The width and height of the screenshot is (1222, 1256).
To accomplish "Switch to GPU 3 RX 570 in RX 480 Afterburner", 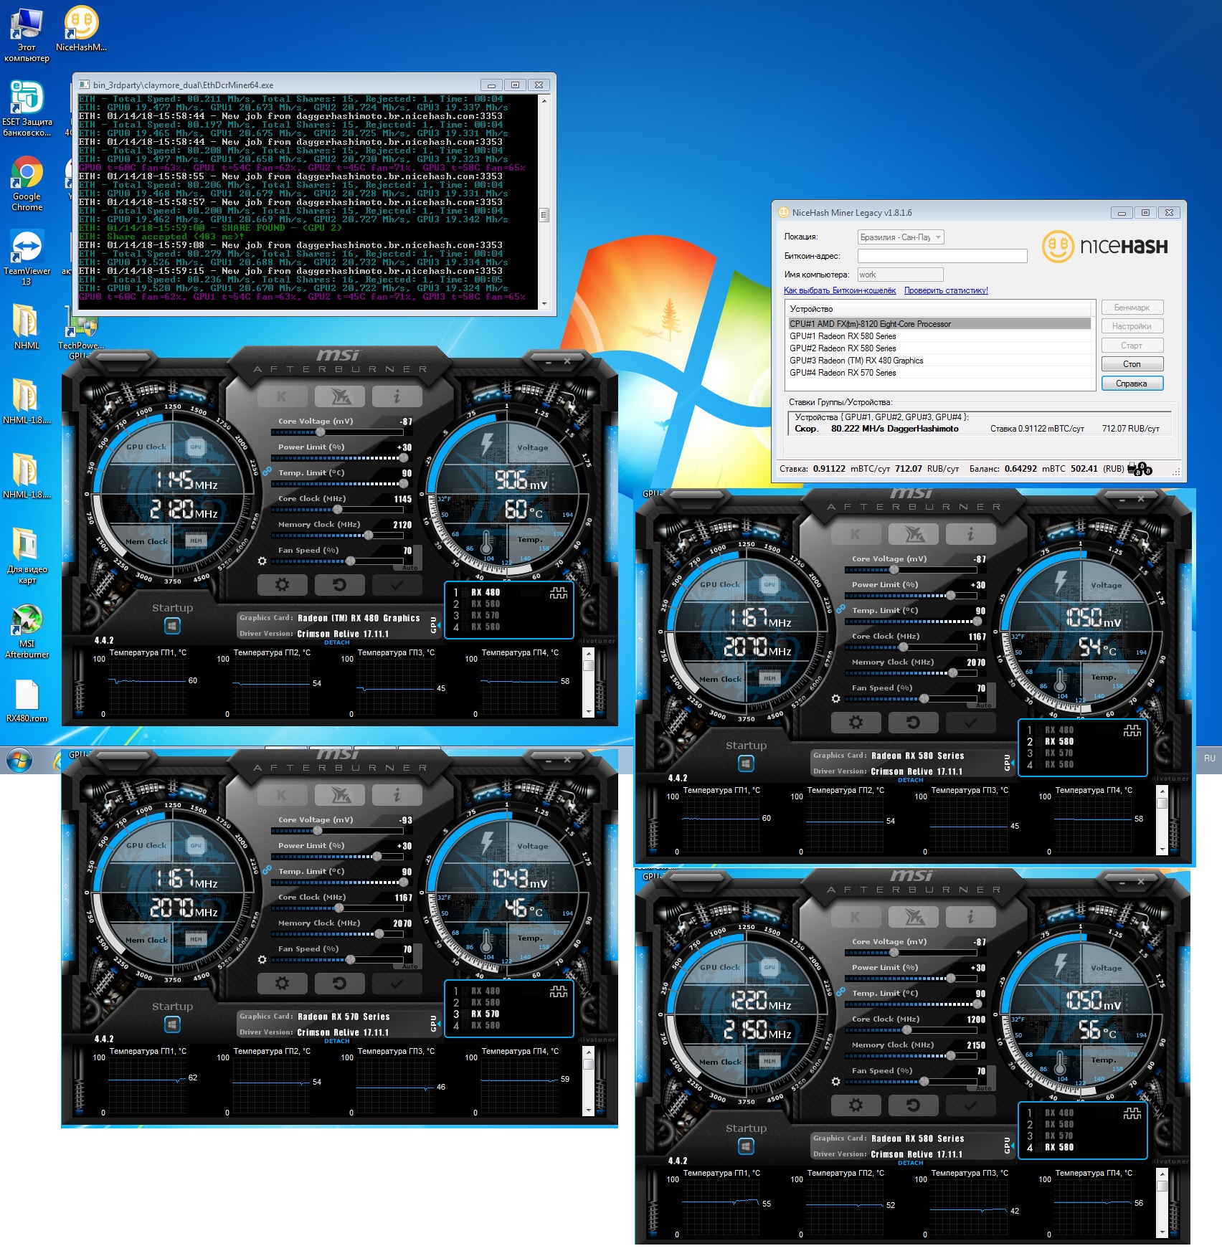I will tap(477, 615).
